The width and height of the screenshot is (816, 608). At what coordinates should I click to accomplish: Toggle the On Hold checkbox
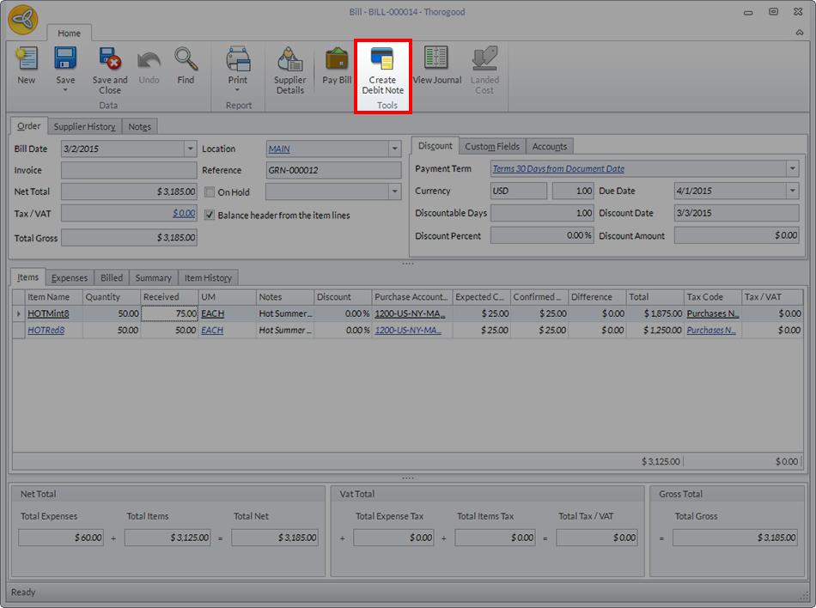[210, 192]
